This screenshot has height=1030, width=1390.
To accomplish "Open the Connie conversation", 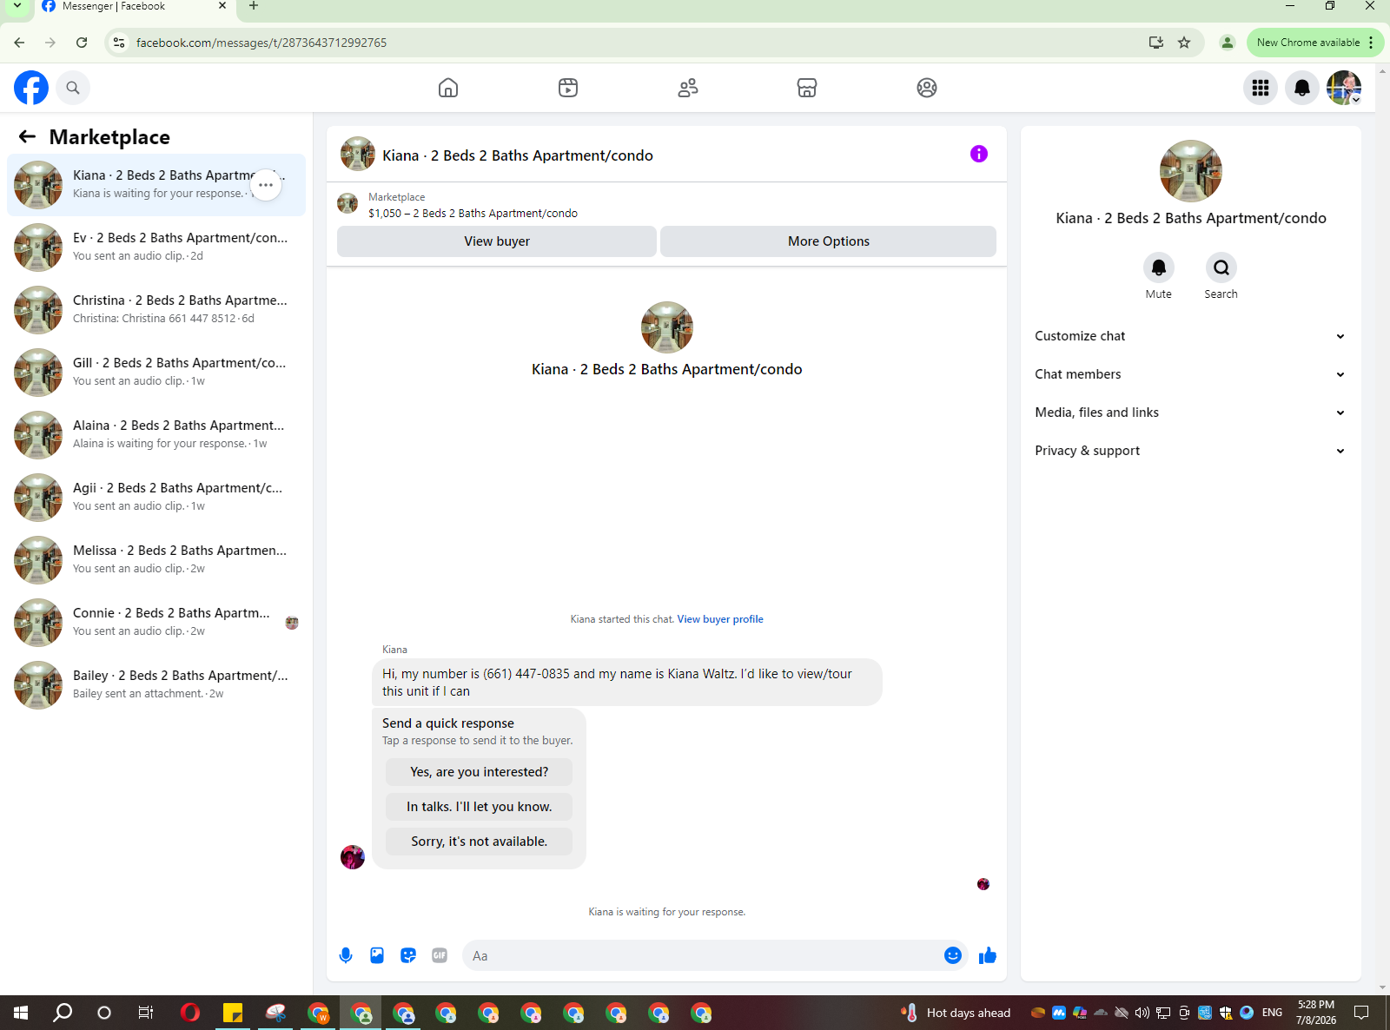I will [156, 623].
